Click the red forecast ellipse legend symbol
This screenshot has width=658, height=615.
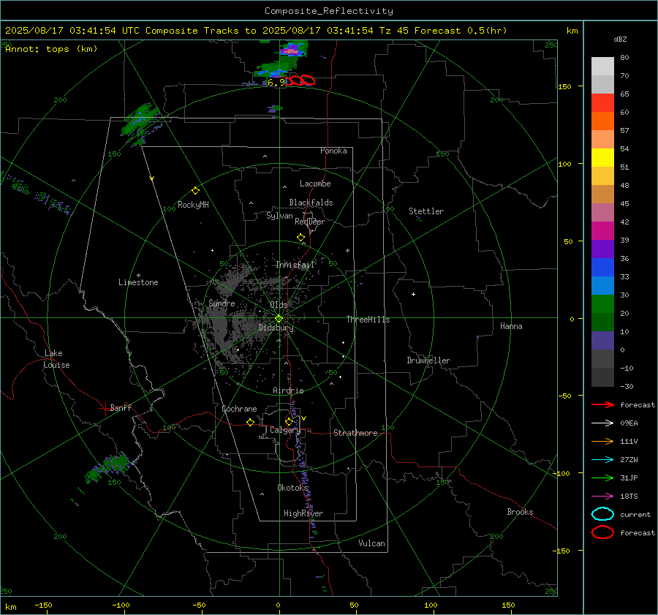pyautogui.click(x=602, y=532)
